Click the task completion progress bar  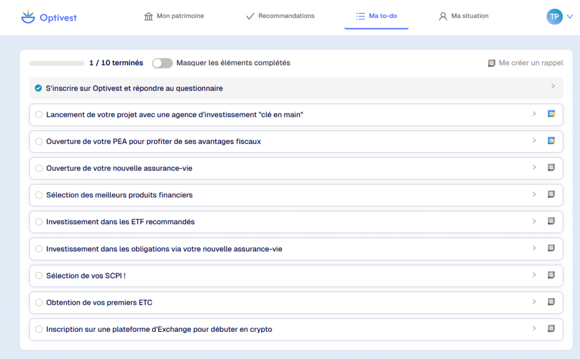pos(57,63)
